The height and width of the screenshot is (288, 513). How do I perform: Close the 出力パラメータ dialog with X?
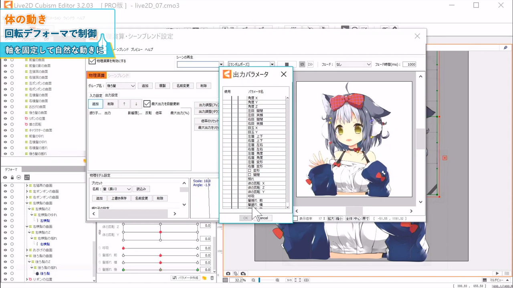click(x=284, y=74)
